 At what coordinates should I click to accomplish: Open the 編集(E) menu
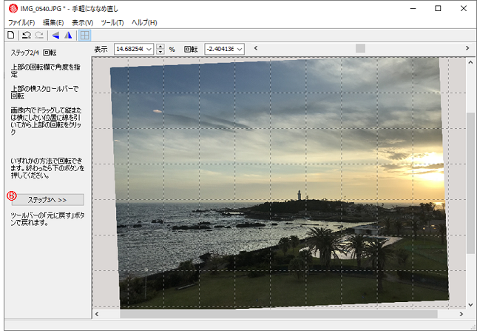point(53,22)
